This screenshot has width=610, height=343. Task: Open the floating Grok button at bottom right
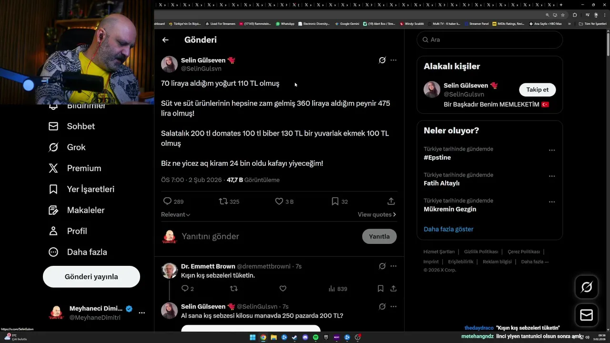coord(587,287)
